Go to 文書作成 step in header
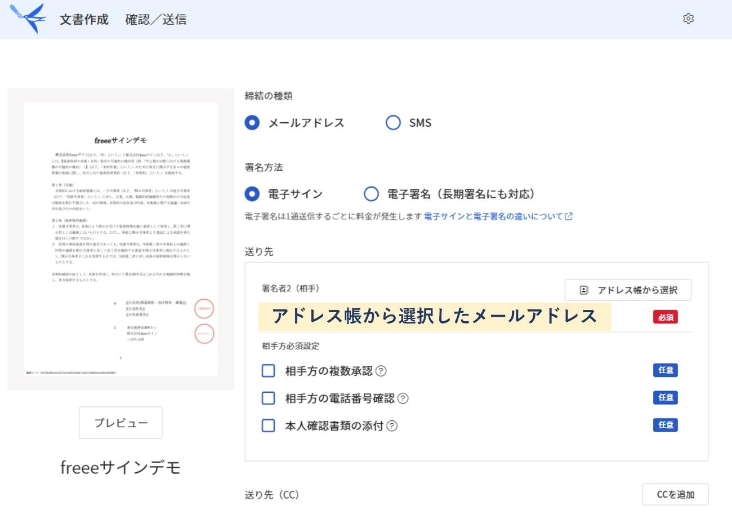This screenshot has width=732, height=519. pos(84,19)
